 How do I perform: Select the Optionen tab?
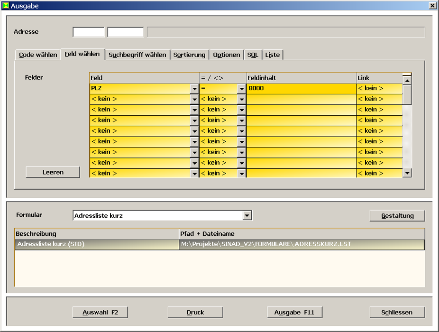click(226, 55)
